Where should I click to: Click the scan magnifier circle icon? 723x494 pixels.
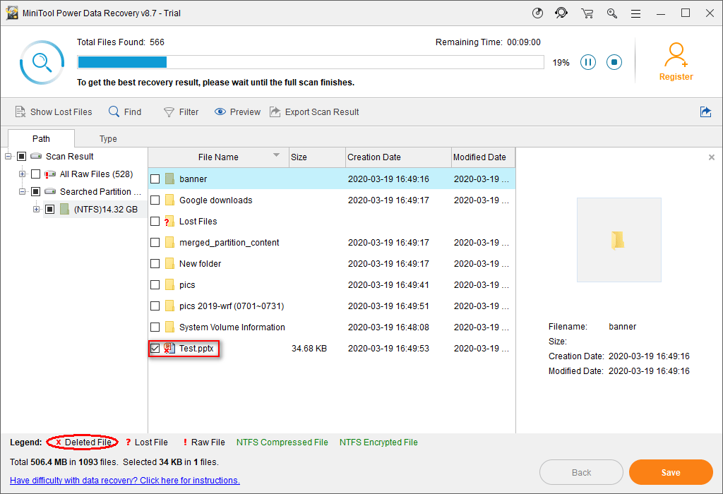pyautogui.click(x=42, y=62)
